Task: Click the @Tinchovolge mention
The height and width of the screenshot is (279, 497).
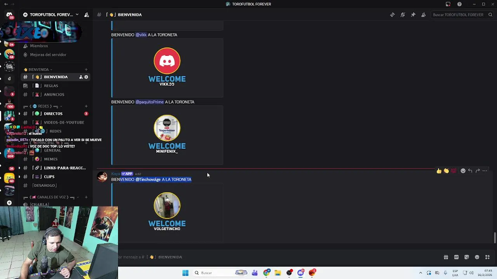Action: click(x=148, y=179)
